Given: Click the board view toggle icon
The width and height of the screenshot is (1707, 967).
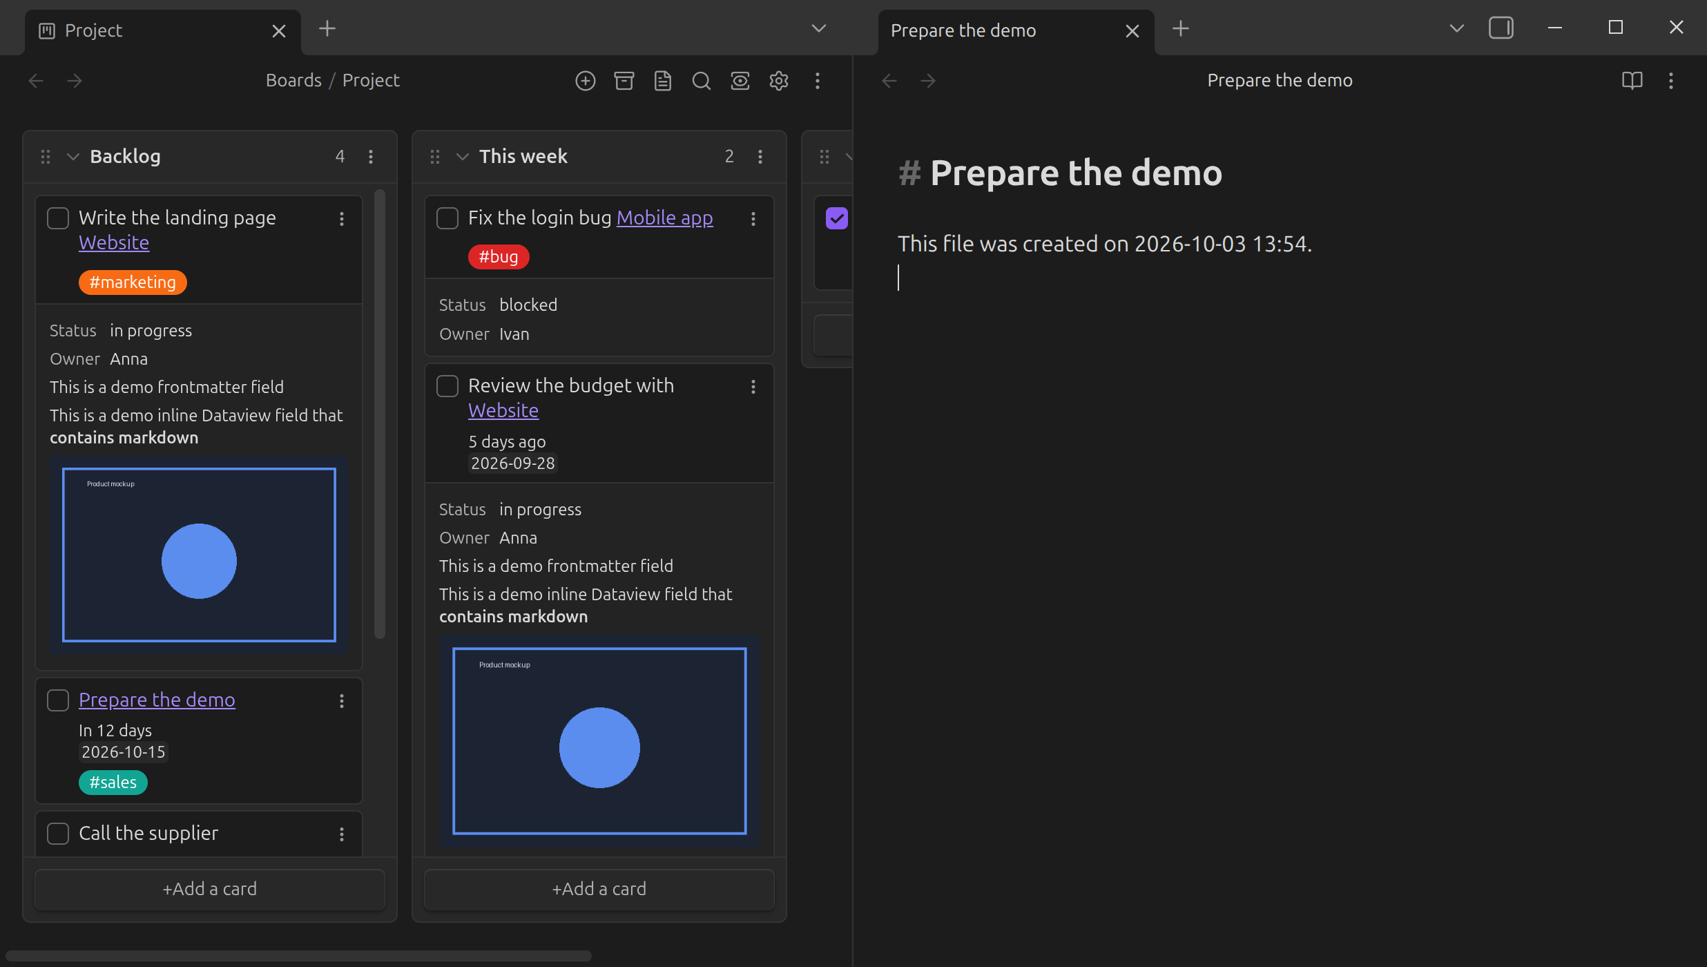Looking at the screenshot, I should tap(740, 81).
